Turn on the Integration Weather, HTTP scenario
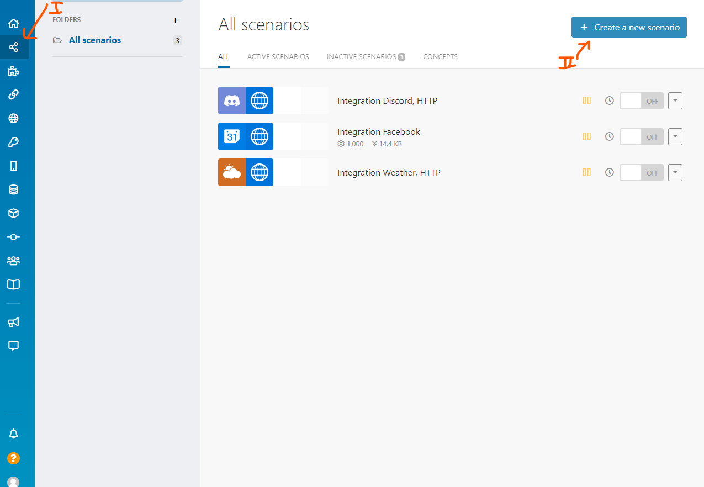The width and height of the screenshot is (704, 487). coord(641,173)
